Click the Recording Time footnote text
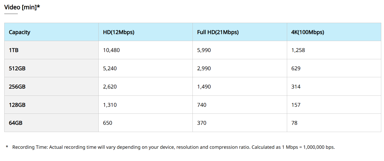The width and height of the screenshot is (384, 161). pyautogui.click(x=173, y=147)
